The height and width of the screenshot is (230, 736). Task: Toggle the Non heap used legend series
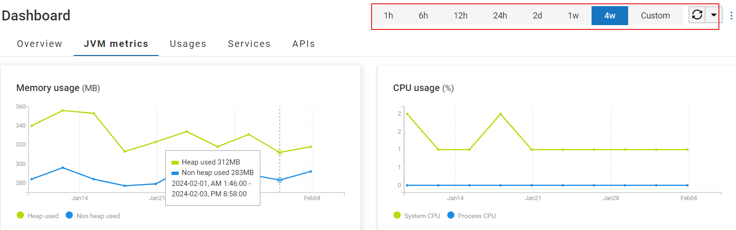tap(98, 216)
